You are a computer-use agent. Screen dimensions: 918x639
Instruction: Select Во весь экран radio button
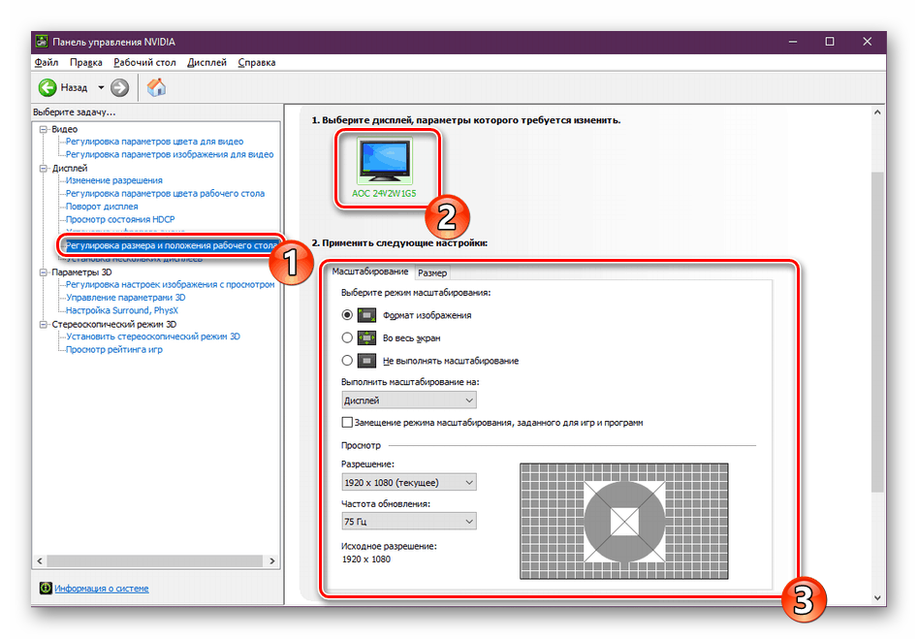347,338
